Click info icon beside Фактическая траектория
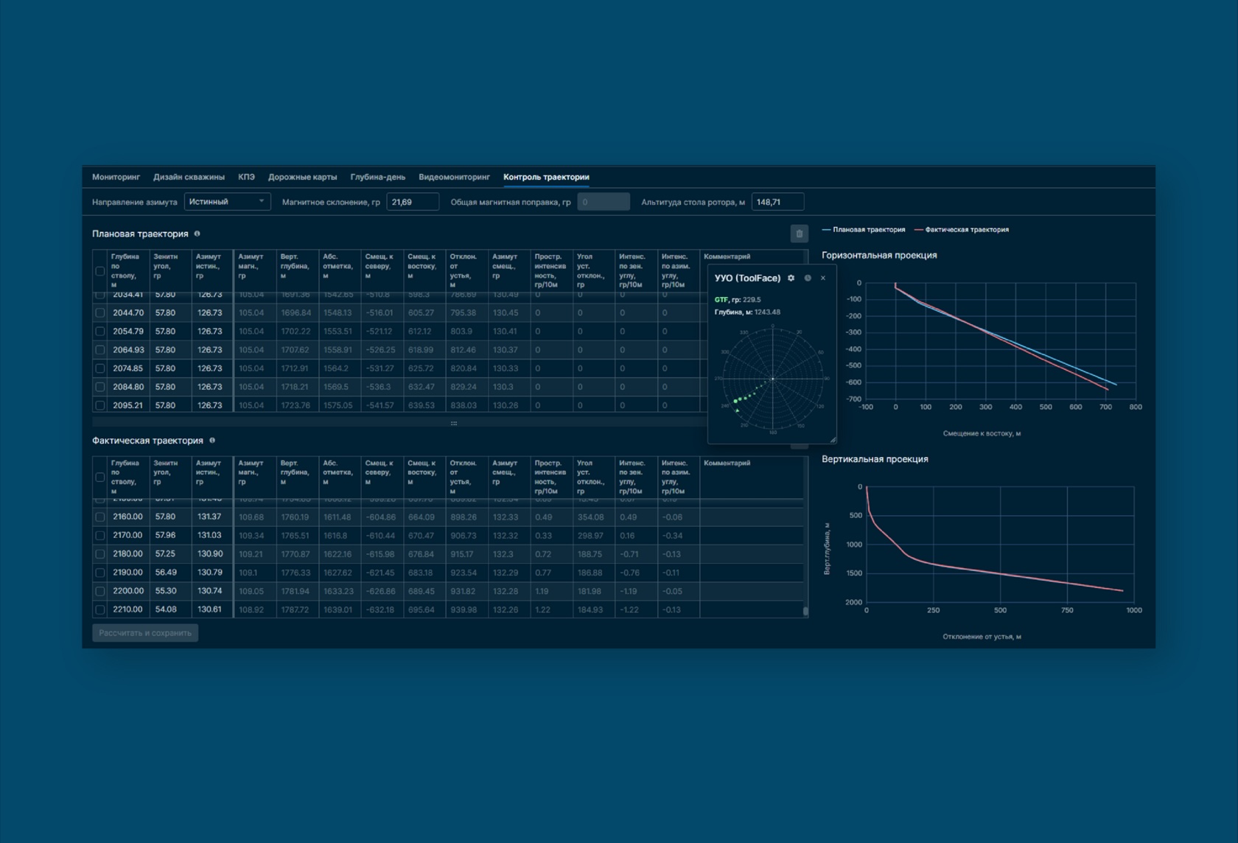 (x=212, y=441)
